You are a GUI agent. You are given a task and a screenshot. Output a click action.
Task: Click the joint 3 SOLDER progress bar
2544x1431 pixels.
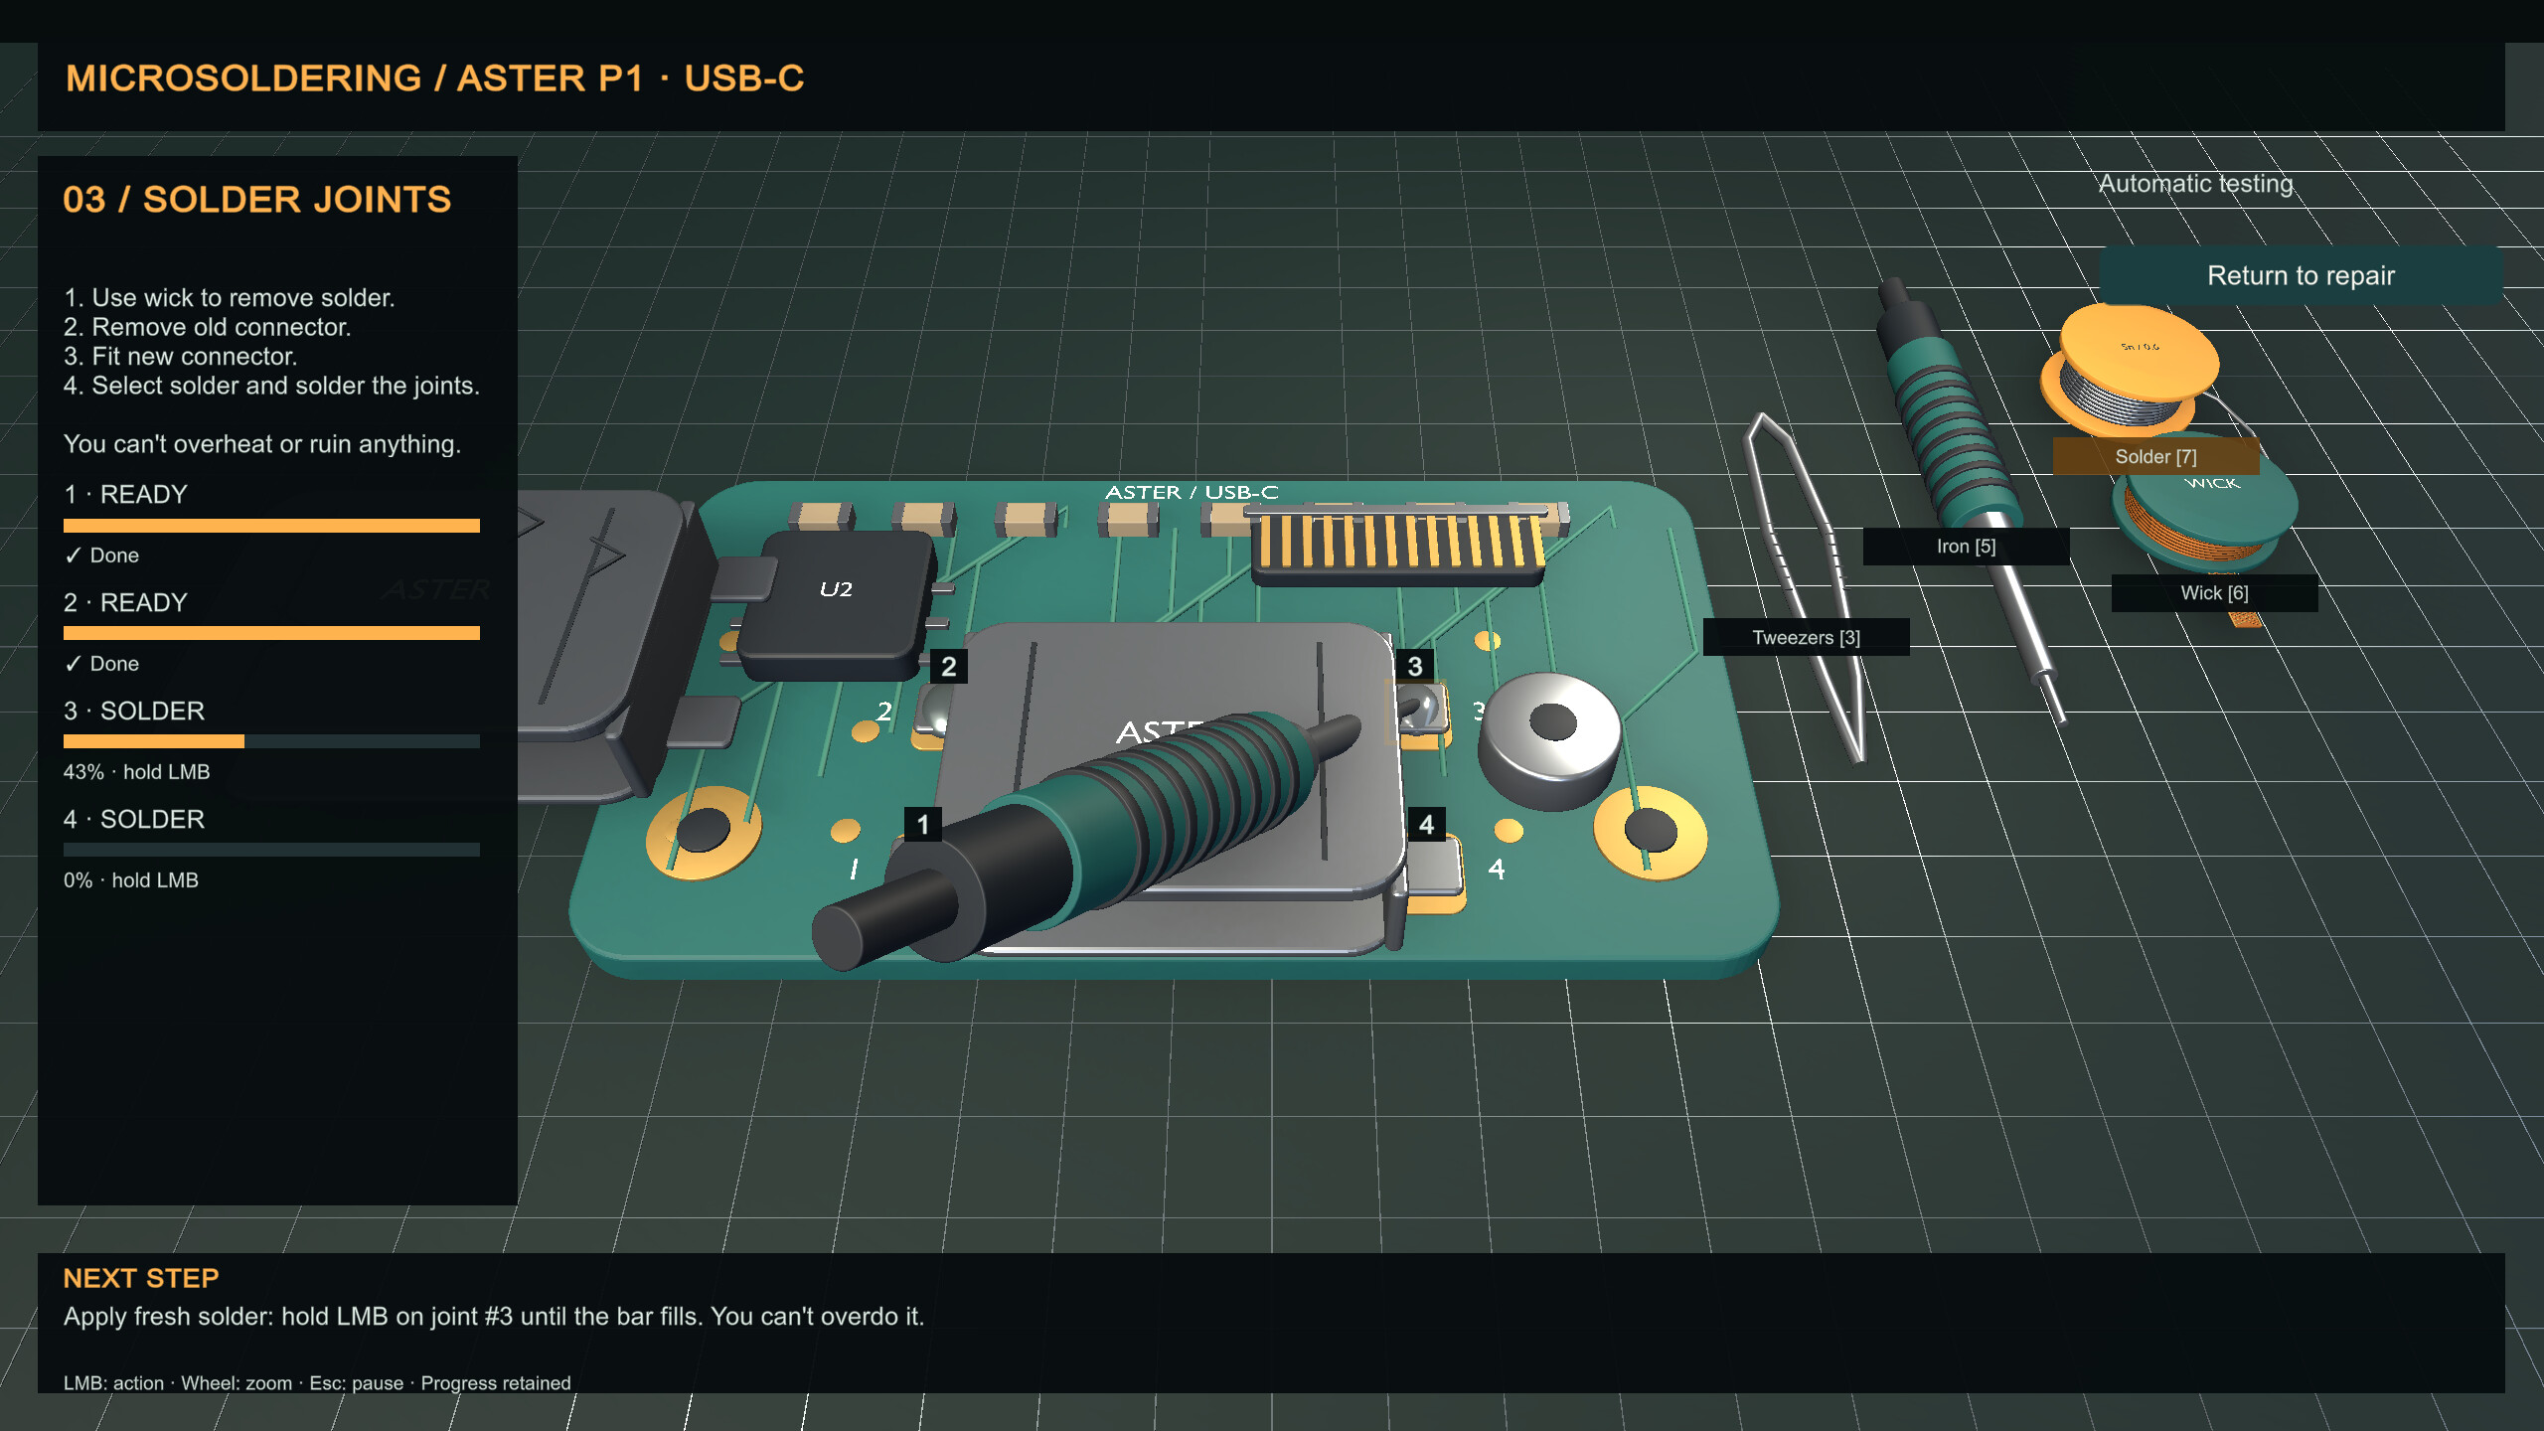[271, 741]
